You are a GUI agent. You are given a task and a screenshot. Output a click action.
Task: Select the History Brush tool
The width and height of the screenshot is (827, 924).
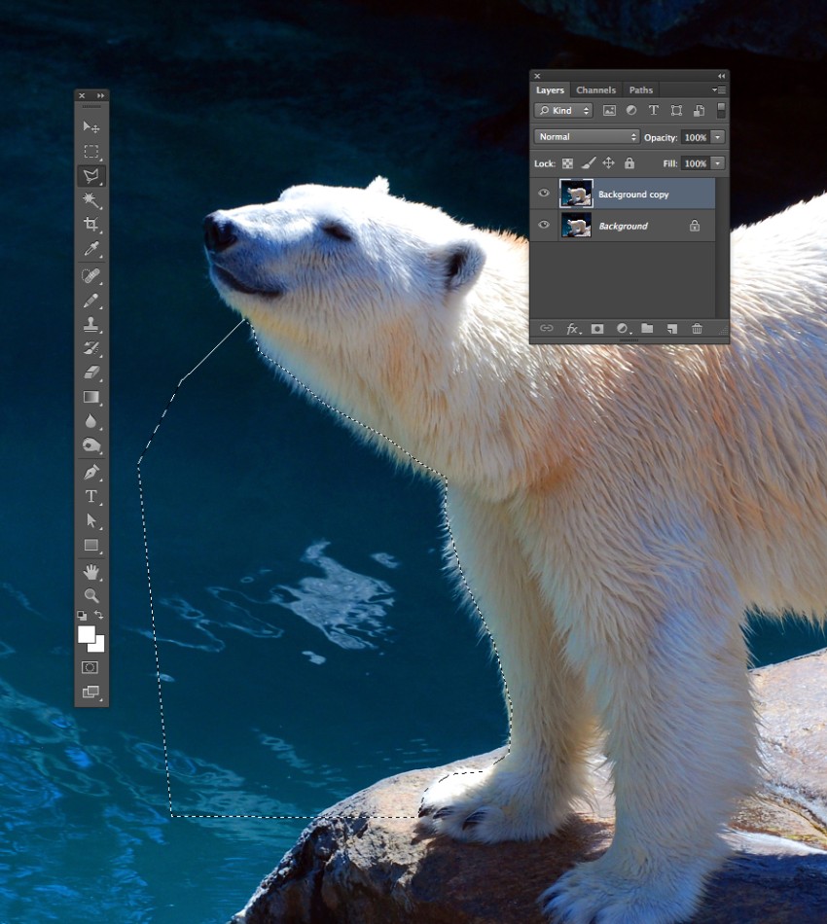90,348
